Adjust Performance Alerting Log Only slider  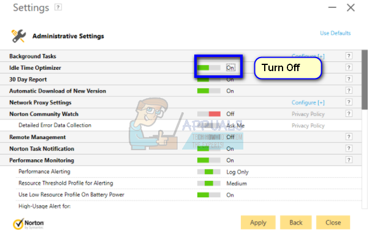(x=209, y=172)
